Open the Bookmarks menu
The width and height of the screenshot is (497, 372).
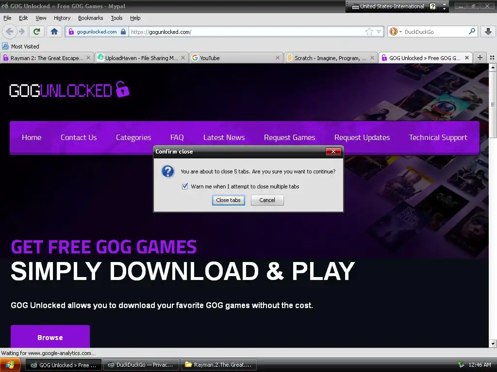pos(90,18)
